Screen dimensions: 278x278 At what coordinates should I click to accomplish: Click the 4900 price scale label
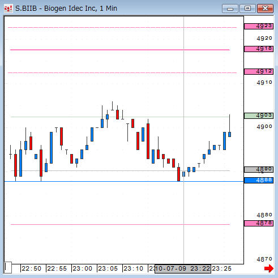click(264, 127)
